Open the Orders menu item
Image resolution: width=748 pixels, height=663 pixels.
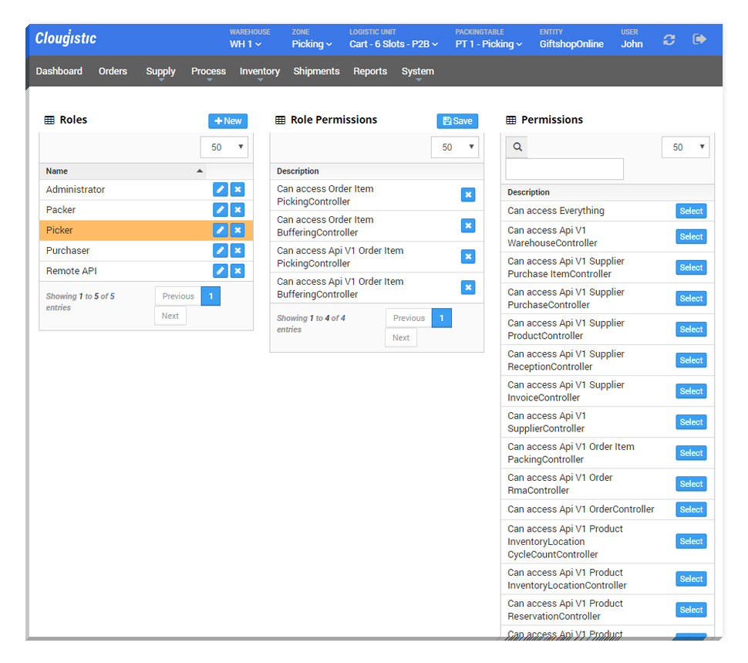(x=113, y=71)
